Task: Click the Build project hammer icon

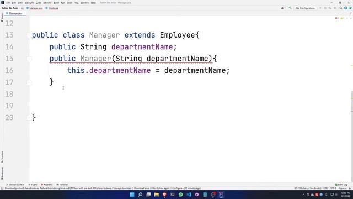Action: (x=290, y=8)
